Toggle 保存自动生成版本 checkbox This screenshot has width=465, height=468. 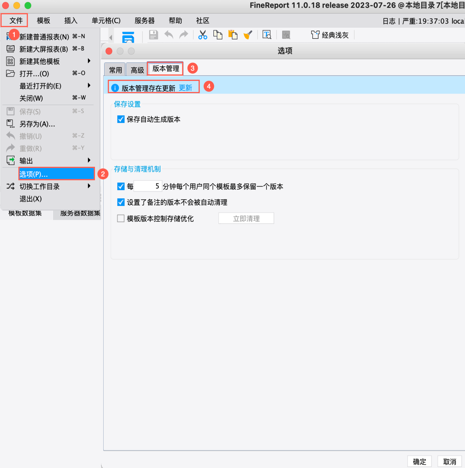(x=121, y=119)
